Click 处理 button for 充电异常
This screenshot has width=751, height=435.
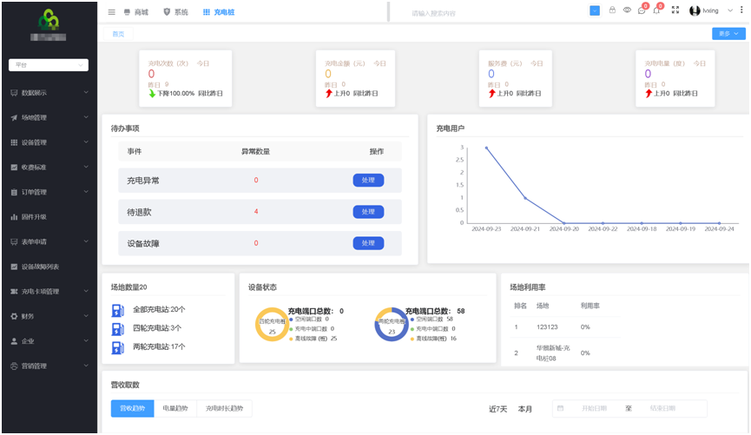click(x=368, y=180)
